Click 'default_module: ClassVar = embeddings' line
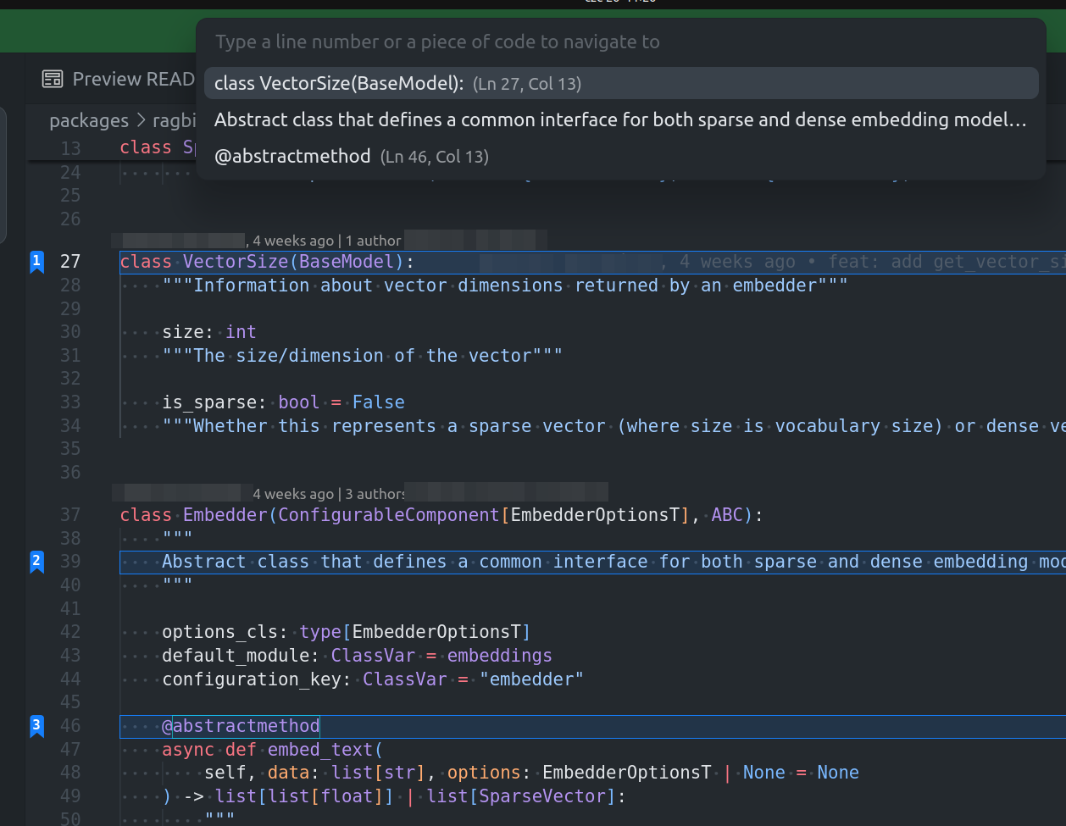The image size is (1066, 826). (x=357, y=656)
